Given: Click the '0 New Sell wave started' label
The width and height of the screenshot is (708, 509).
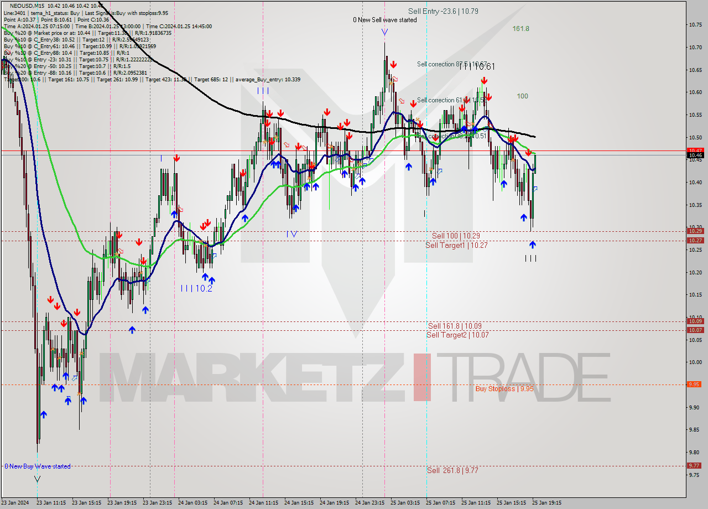Looking at the screenshot, I should (x=385, y=20).
